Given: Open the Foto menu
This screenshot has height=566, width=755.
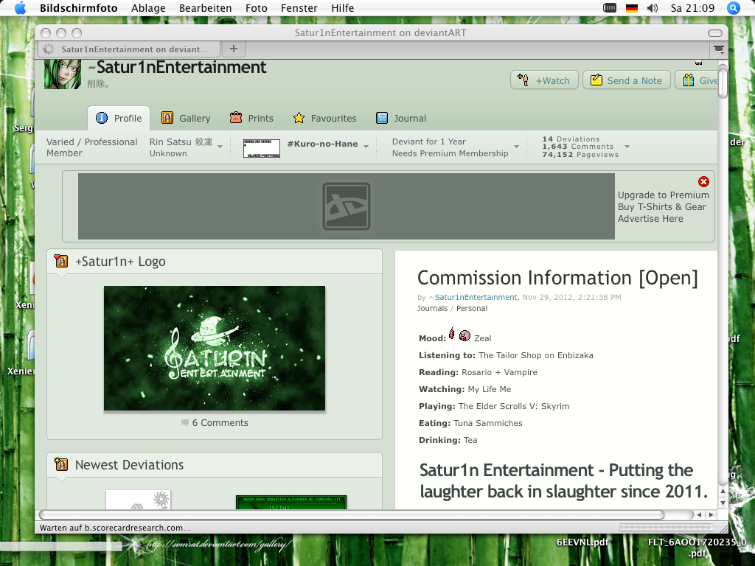Looking at the screenshot, I should 256,8.
